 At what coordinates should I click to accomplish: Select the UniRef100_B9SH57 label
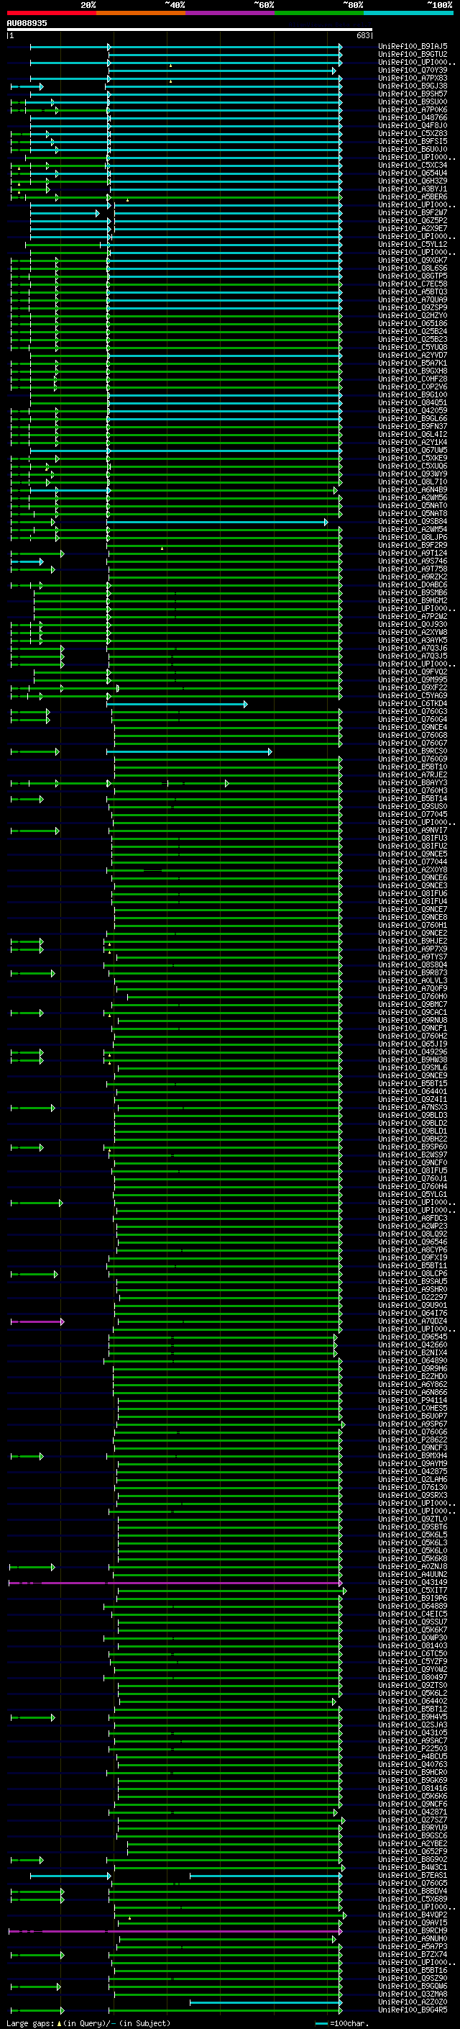[x=413, y=94]
